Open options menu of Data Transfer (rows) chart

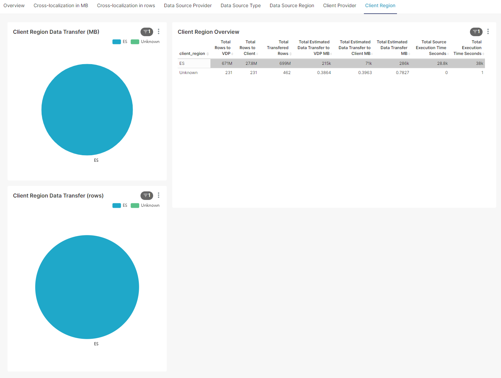click(159, 195)
